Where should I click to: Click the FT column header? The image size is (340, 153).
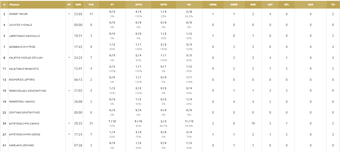click(x=112, y=5)
